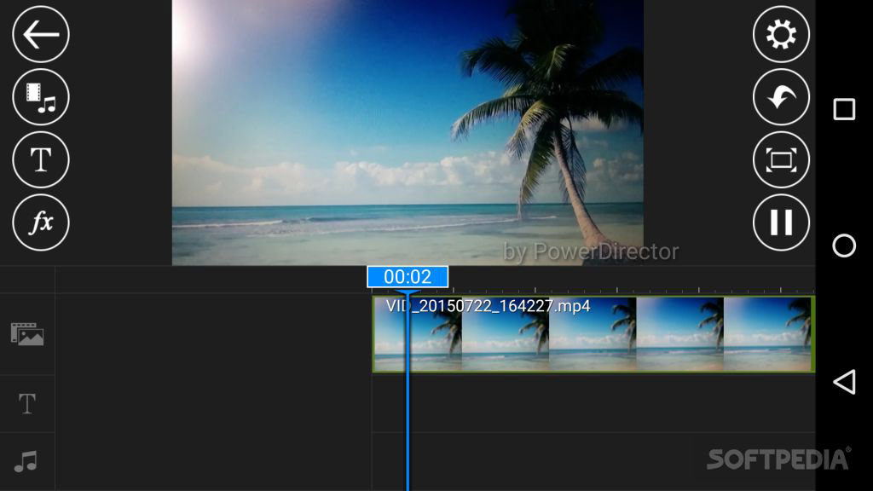Click the beach video preview
This screenshot has width=873, height=491.
[x=408, y=132]
